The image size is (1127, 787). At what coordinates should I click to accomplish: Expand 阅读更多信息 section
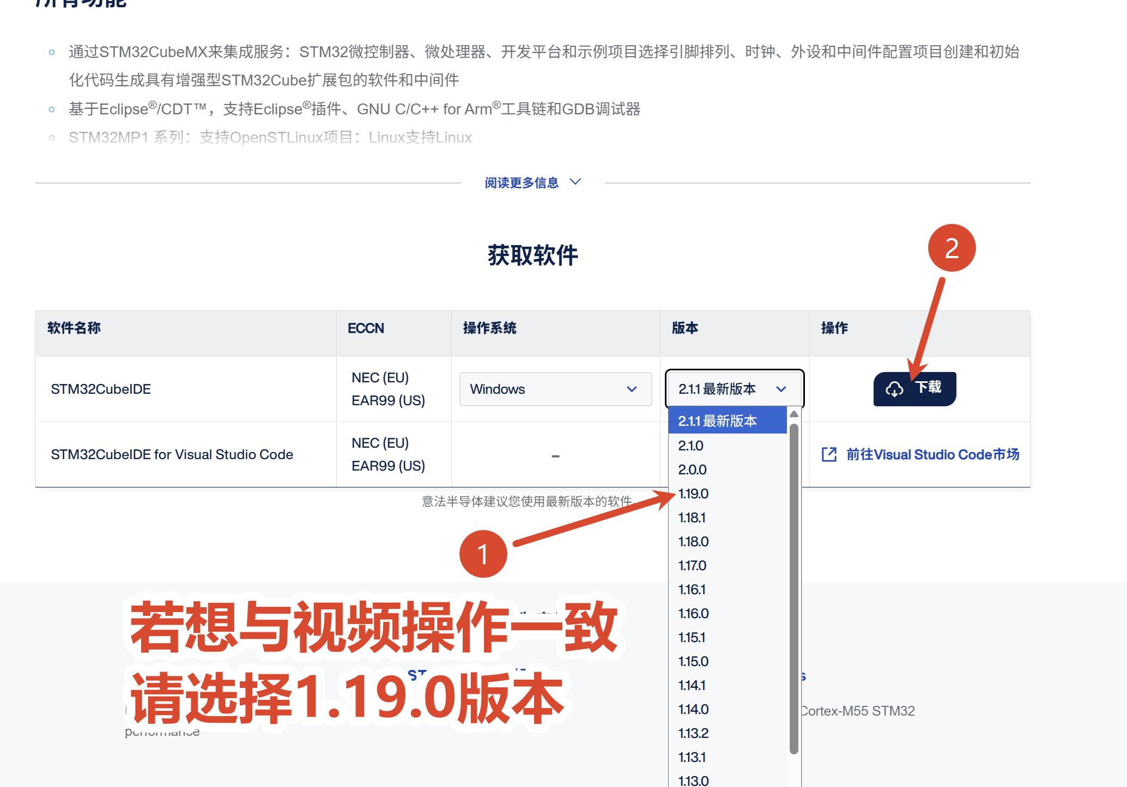533,182
